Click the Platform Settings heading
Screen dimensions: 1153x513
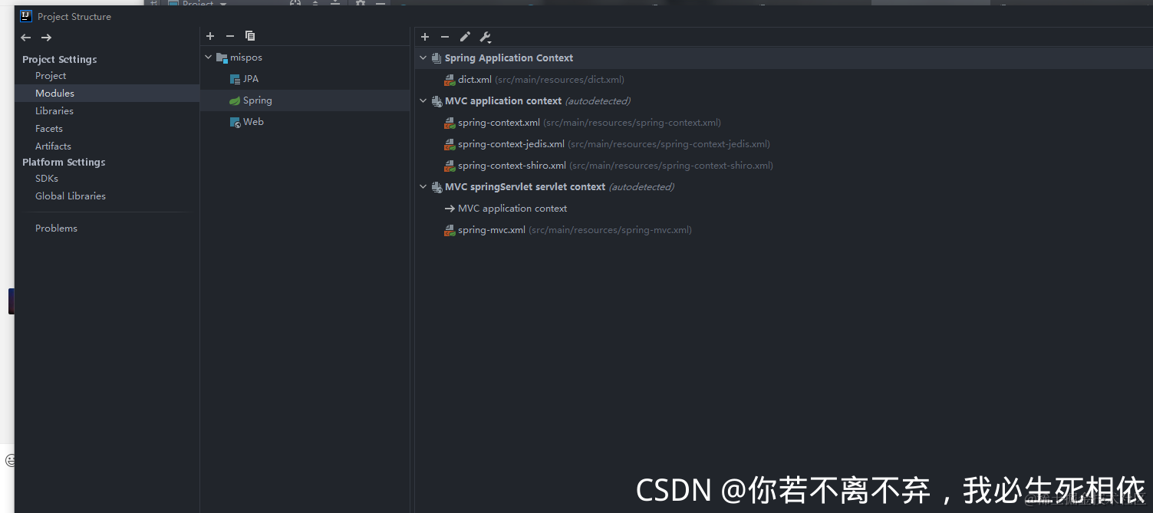[x=64, y=163]
